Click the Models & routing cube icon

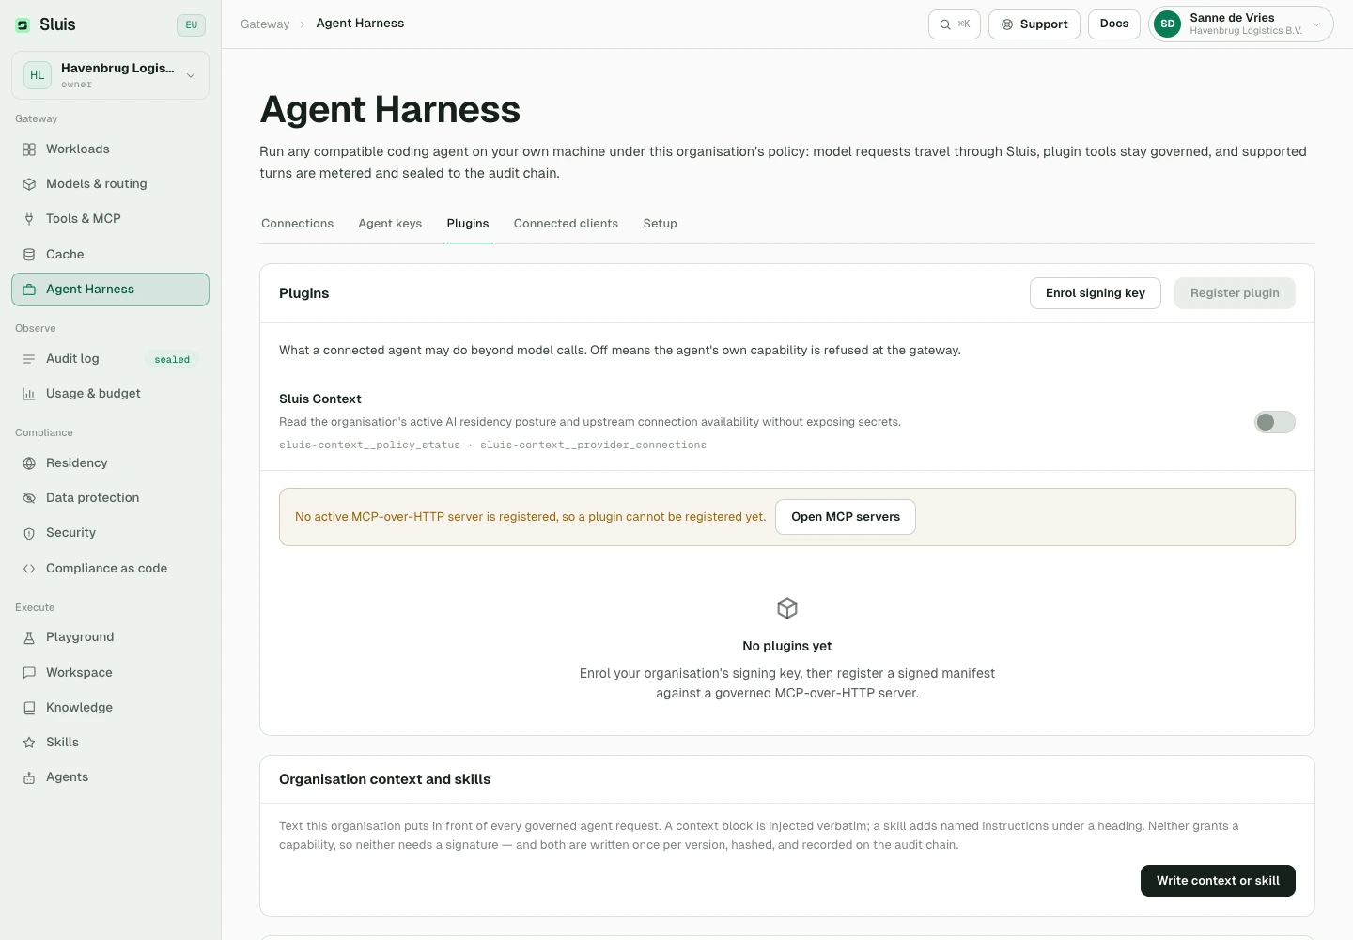[x=29, y=184]
